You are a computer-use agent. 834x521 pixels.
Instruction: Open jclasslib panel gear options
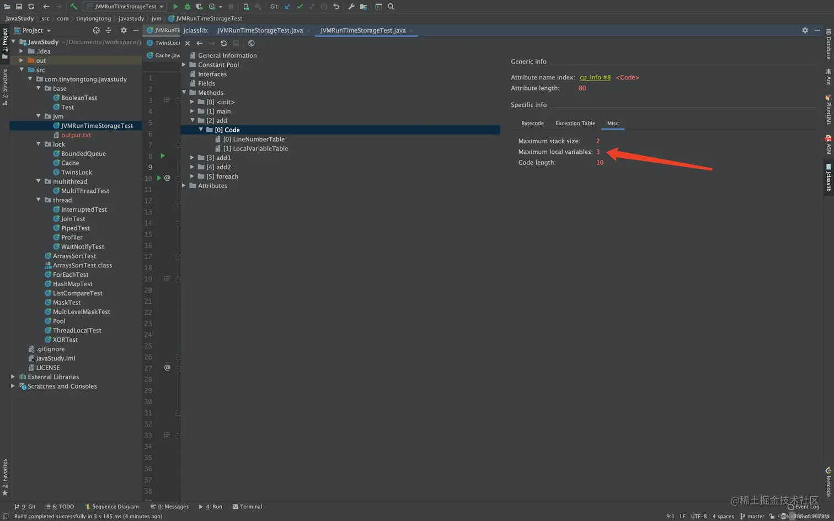coord(805,30)
